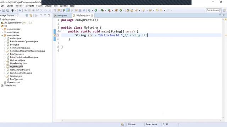227x127 pixels.
Task: Maximize the editor area
Action: (224, 15)
